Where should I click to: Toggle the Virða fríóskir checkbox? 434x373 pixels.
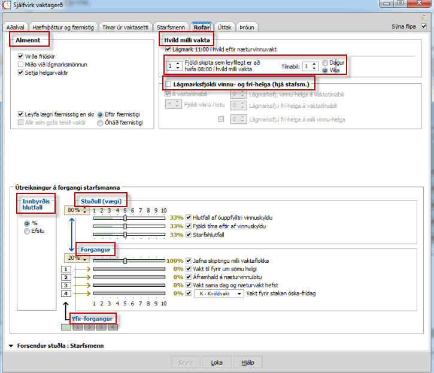21,56
